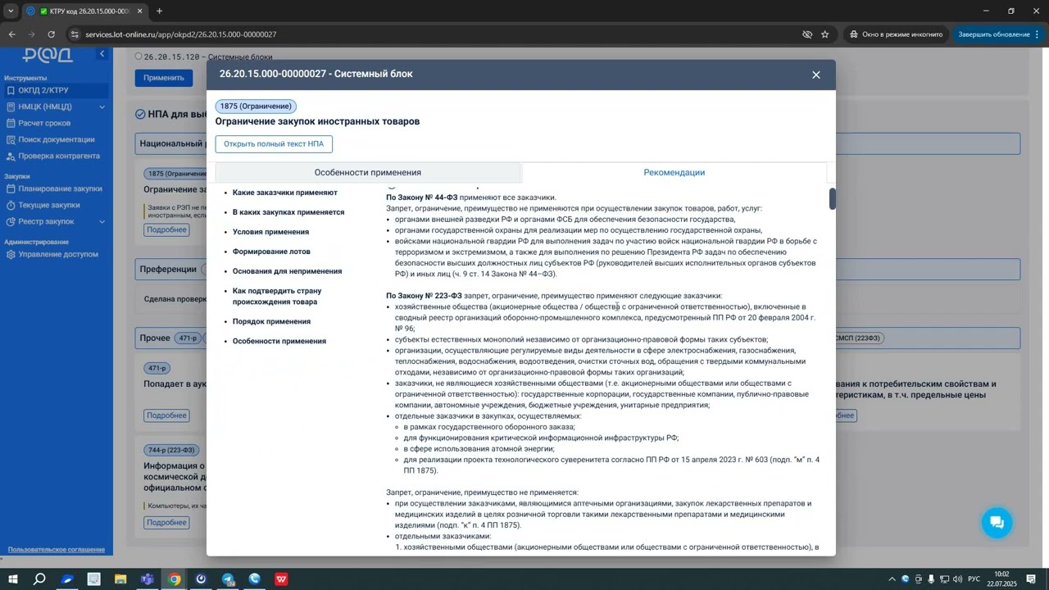Collapse the left sidebar with the chevron
Viewport: 1049px width, 590px height.
102,54
